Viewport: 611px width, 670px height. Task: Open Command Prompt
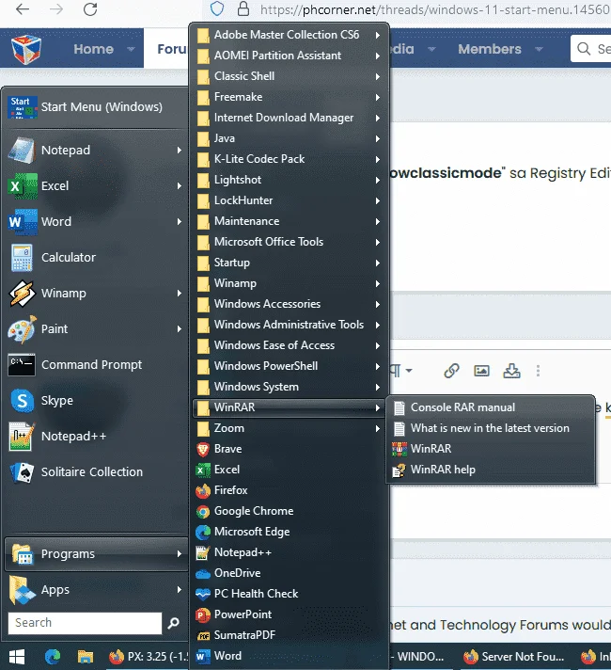coord(96,364)
